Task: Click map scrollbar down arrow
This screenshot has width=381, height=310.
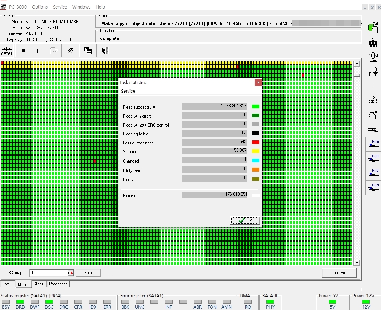Action: pyautogui.click(x=357, y=263)
